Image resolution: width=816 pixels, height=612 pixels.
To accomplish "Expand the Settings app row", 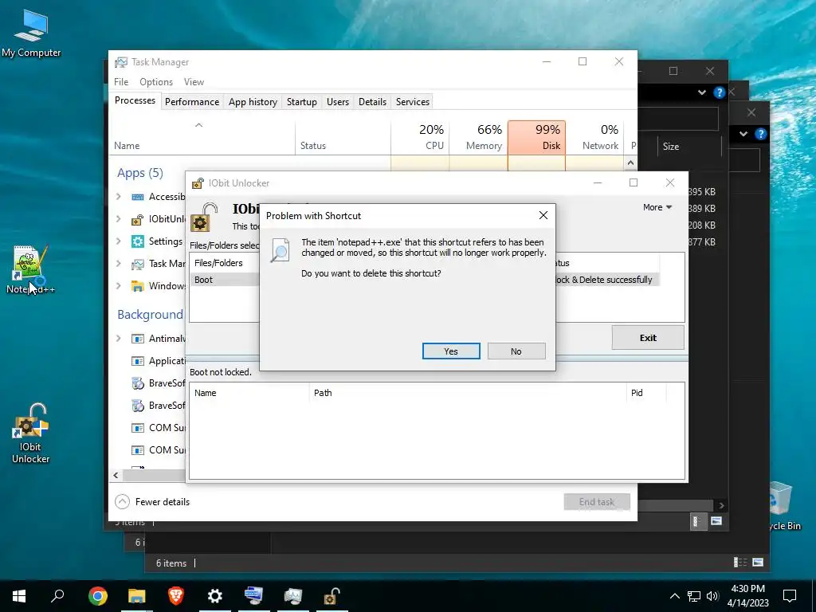I will (x=119, y=241).
